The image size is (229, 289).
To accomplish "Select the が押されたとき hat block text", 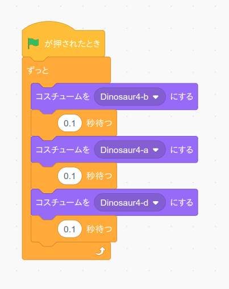I will tap(72, 44).
